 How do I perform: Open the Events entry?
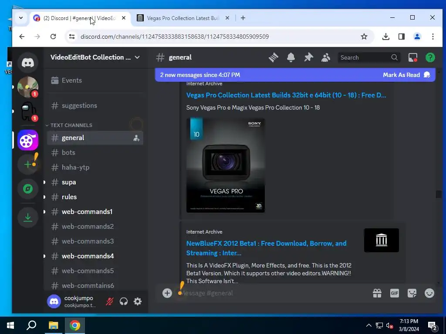(95, 80)
